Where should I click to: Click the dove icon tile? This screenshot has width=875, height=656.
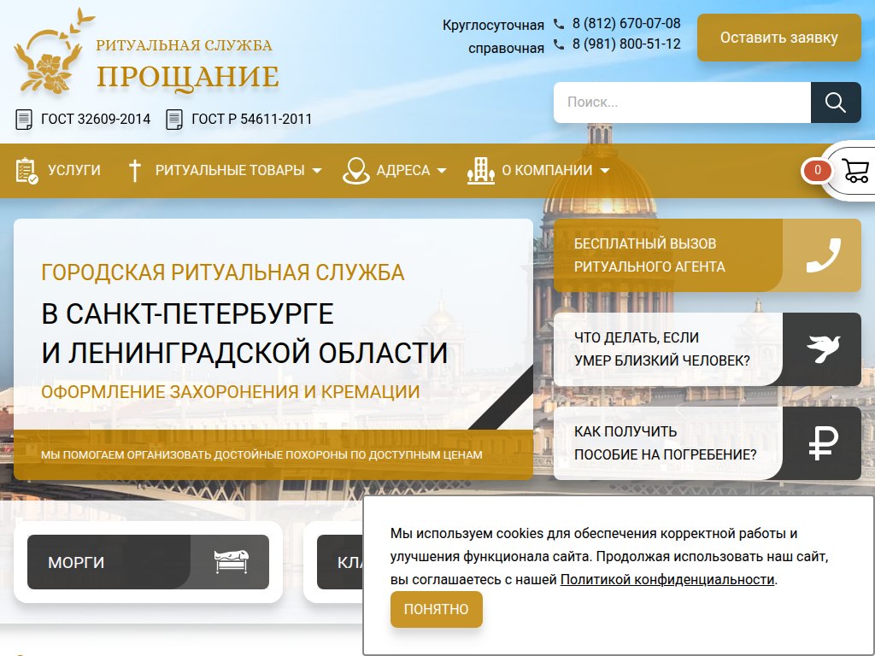click(x=823, y=349)
